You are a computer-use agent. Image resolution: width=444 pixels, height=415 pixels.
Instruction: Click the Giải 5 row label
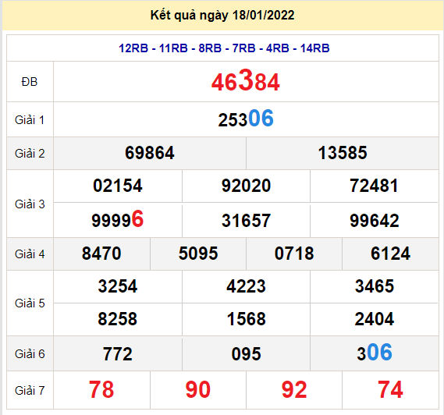coord(30,303)
